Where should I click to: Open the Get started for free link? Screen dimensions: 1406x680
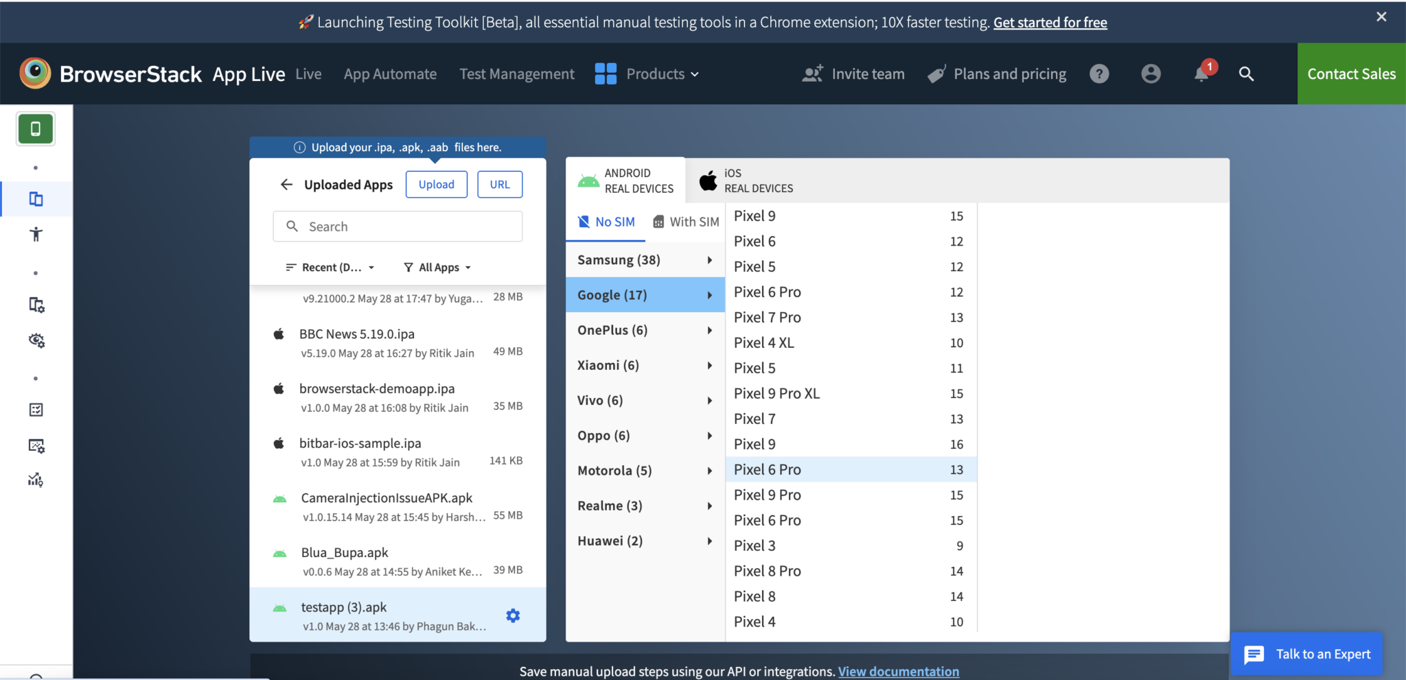point(1049,22)
